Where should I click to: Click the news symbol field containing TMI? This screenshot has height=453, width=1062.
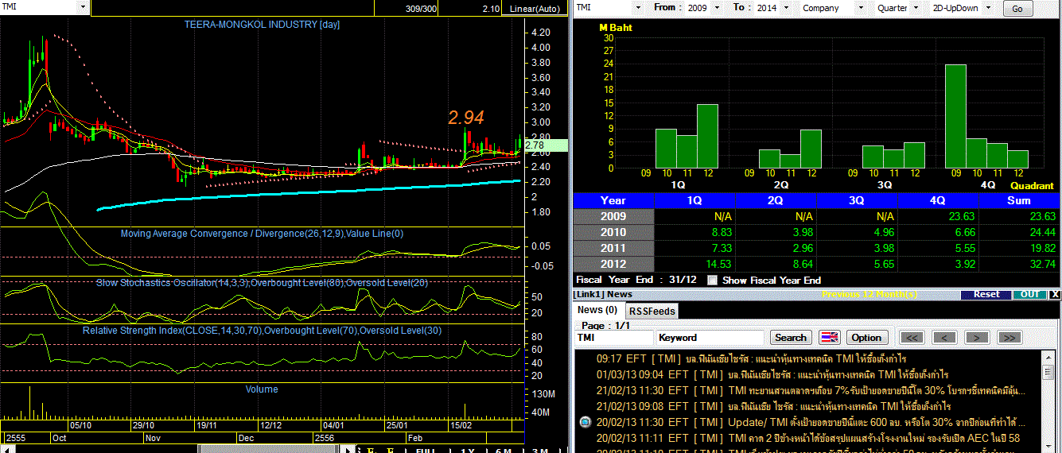pos(614,338)
